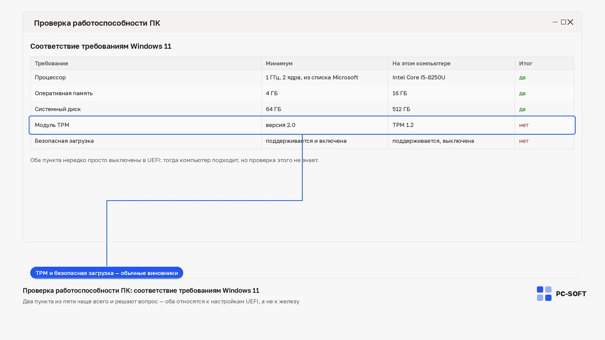This screenshot has width=605, height=340.
Task: Click the 512 ГБ cell
Action: point(451,109)
